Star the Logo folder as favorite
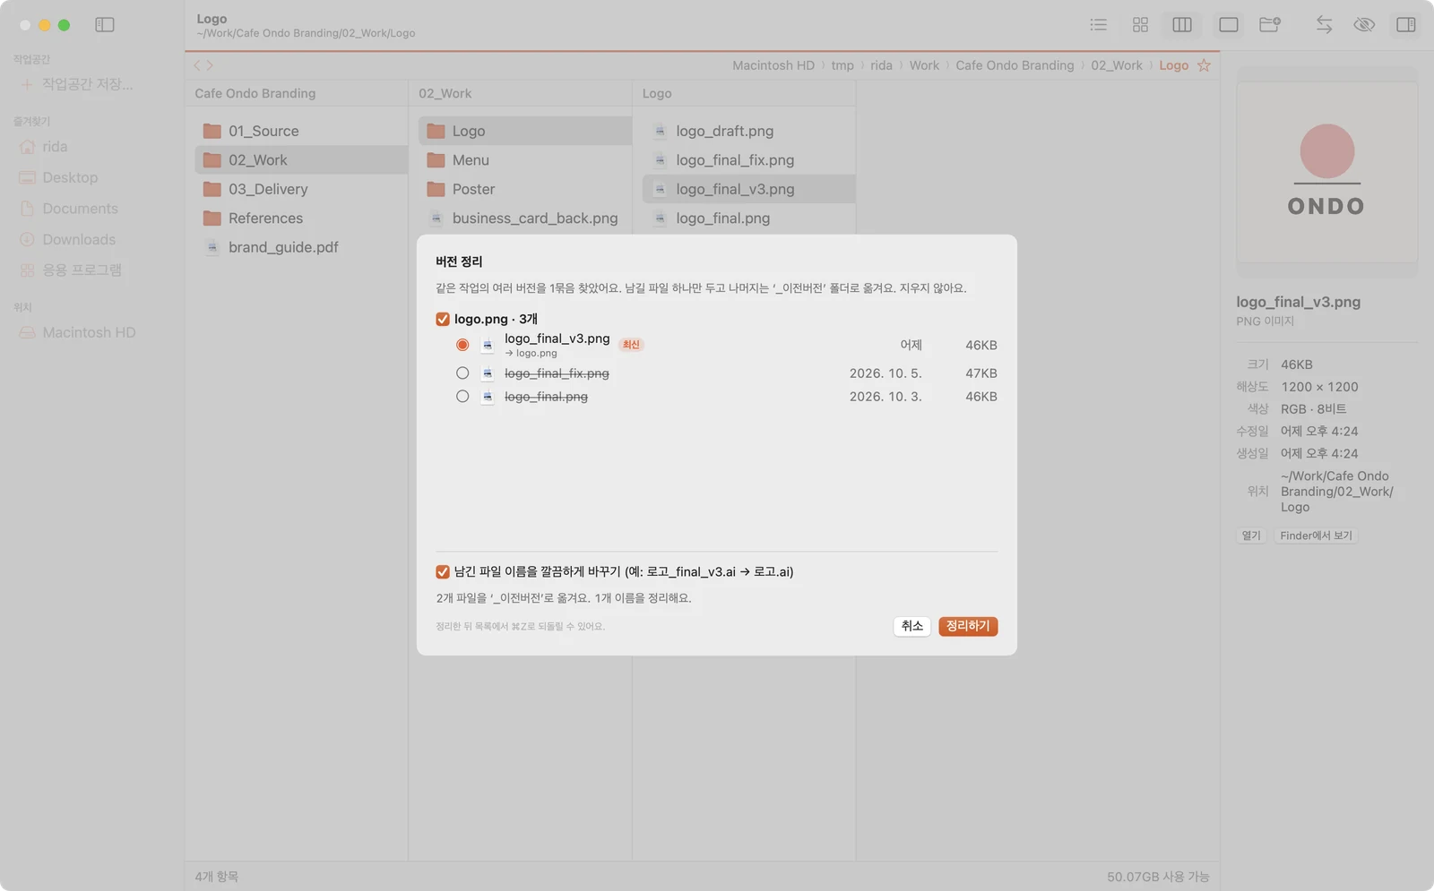The width and height of the screenshot is (1434, 891). tap(1204, 65)
